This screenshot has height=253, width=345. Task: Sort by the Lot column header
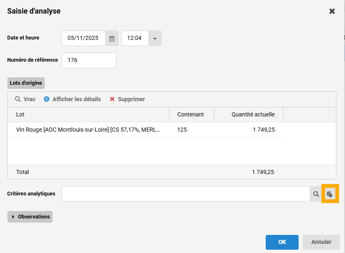pos(88,114)
